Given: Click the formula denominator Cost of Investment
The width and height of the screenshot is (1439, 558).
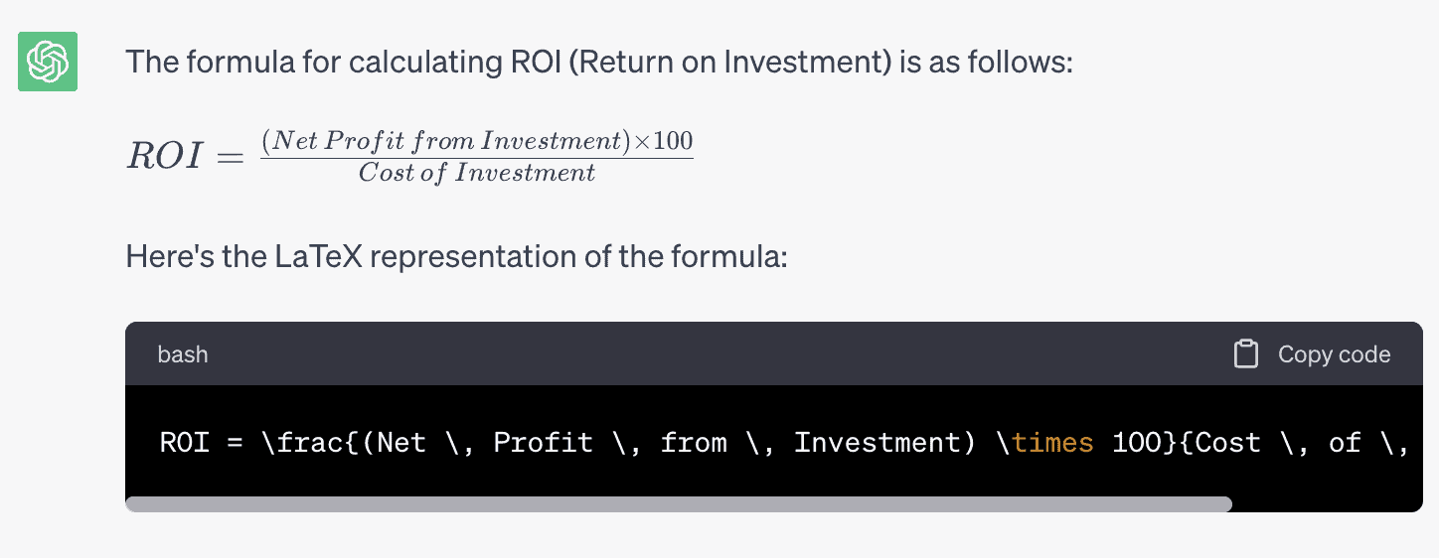Looking at the screenshot, I should point(477,173).
